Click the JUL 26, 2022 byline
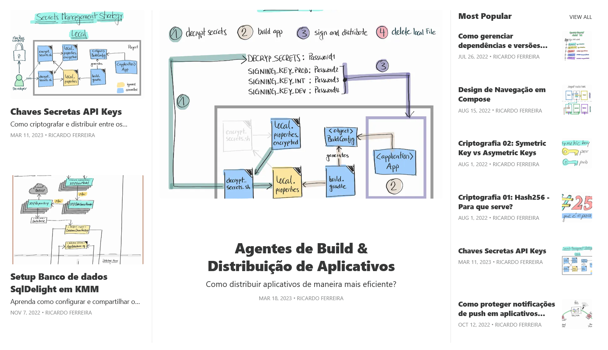This screenshot has height=350, width=608. pos(499,57)
